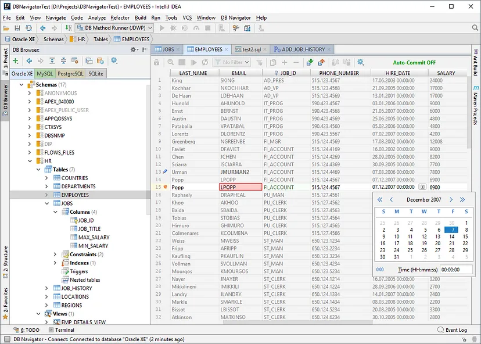Click the green plus to add connection
Image resolution: width=481 pixels, height=344 pixels.
point(15,61)
